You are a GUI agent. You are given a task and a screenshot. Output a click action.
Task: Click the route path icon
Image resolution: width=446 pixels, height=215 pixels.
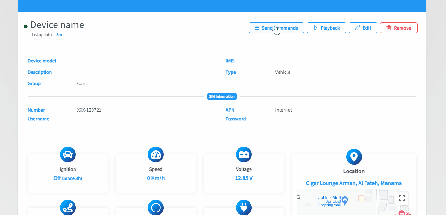coord(68,207)
